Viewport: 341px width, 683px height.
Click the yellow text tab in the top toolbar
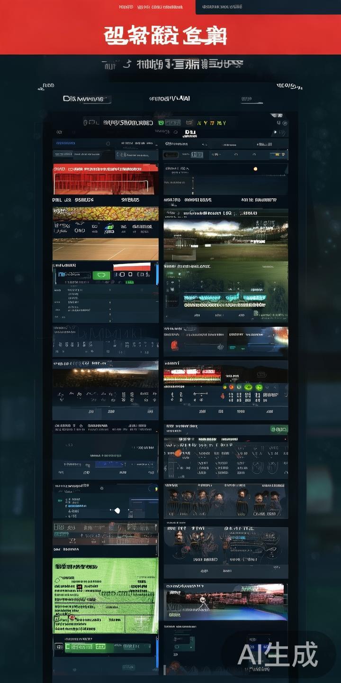point(211,123)
